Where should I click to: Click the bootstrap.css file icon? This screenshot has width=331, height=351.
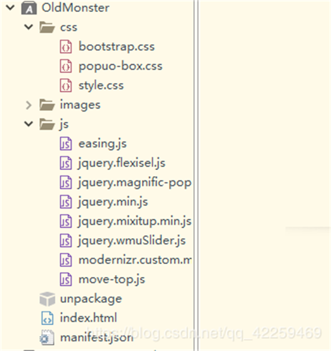[x=66, y=47]
